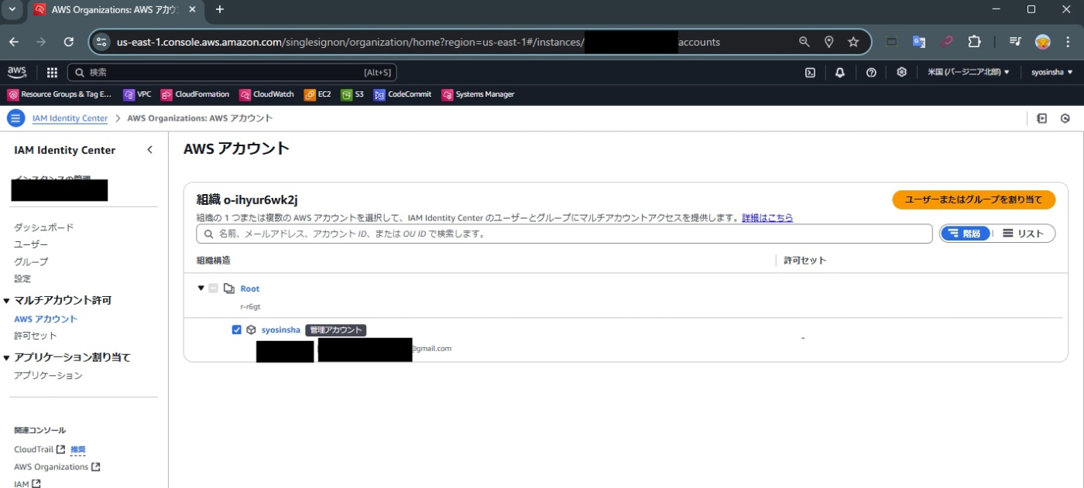This screenshot has width=1084, height=488.
Task: Open the syosinsha account dropdown in header
Action: coord(1051,73)
